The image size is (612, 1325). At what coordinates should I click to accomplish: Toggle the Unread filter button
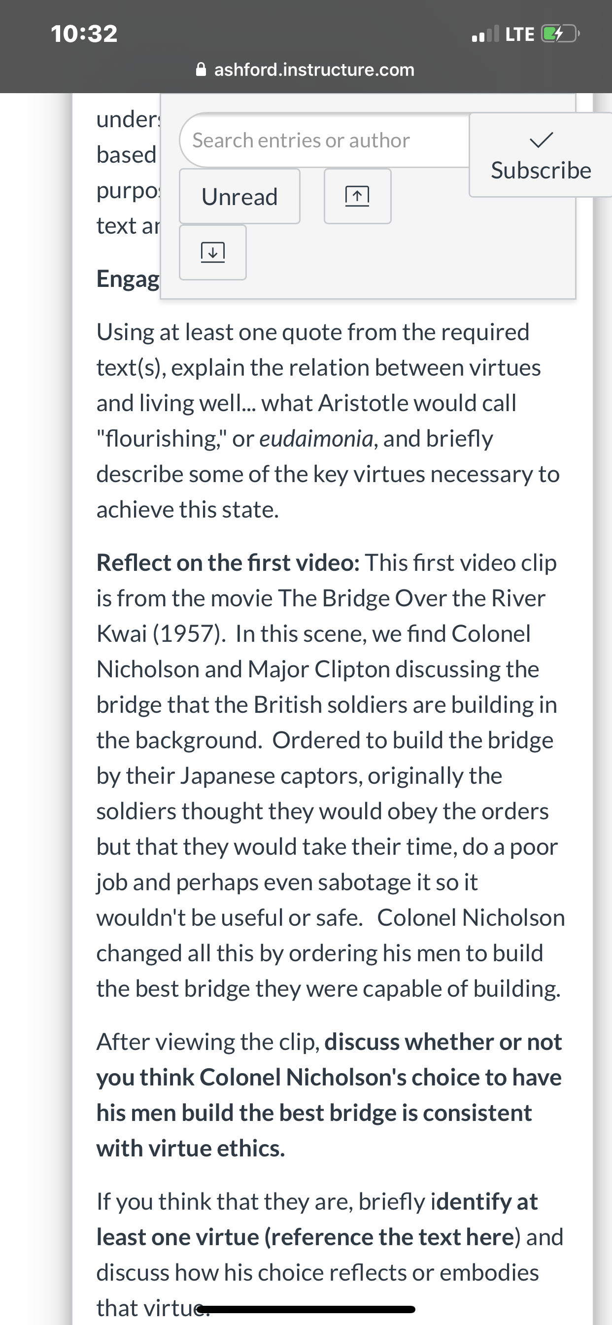(x=239, y=197)
